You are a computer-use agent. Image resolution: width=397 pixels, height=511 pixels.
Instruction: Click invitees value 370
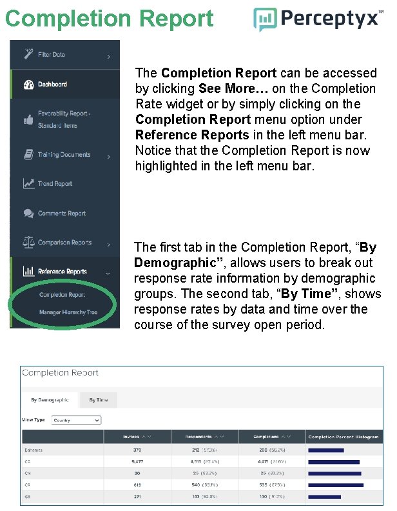coord(137,450)
